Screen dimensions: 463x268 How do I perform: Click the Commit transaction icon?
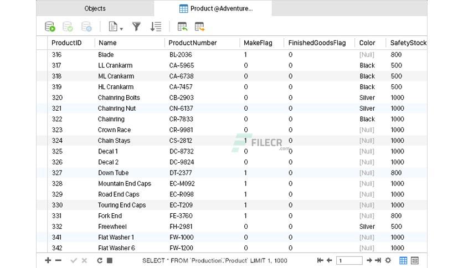[x=68, y=27]
